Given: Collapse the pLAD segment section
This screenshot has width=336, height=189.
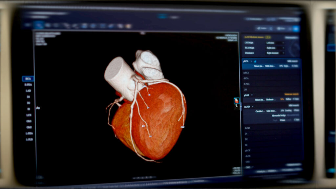Looking at the screenshot, I should coord(252,95).
